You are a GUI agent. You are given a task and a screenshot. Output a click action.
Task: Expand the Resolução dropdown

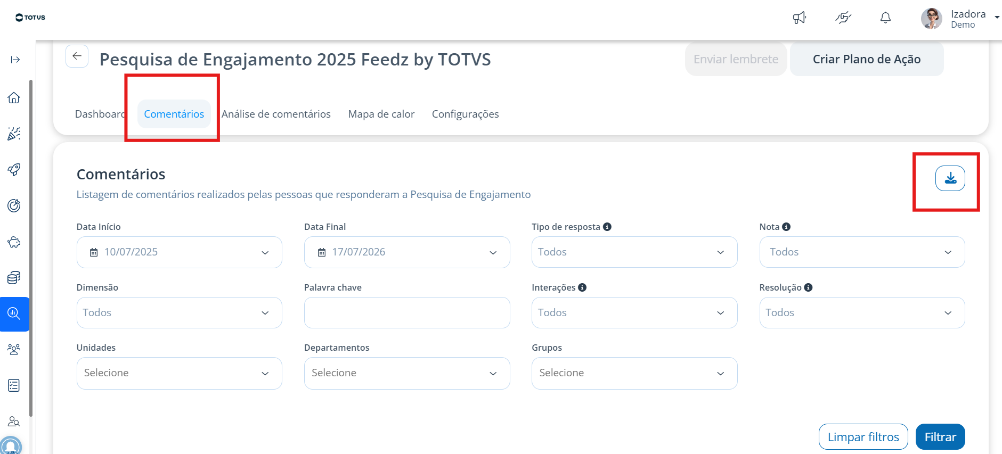(x=862, y=312)
